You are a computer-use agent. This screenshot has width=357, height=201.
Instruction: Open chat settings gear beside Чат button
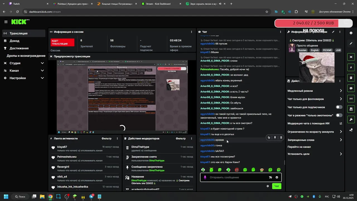pyautogui.click(x=268, y=186)
